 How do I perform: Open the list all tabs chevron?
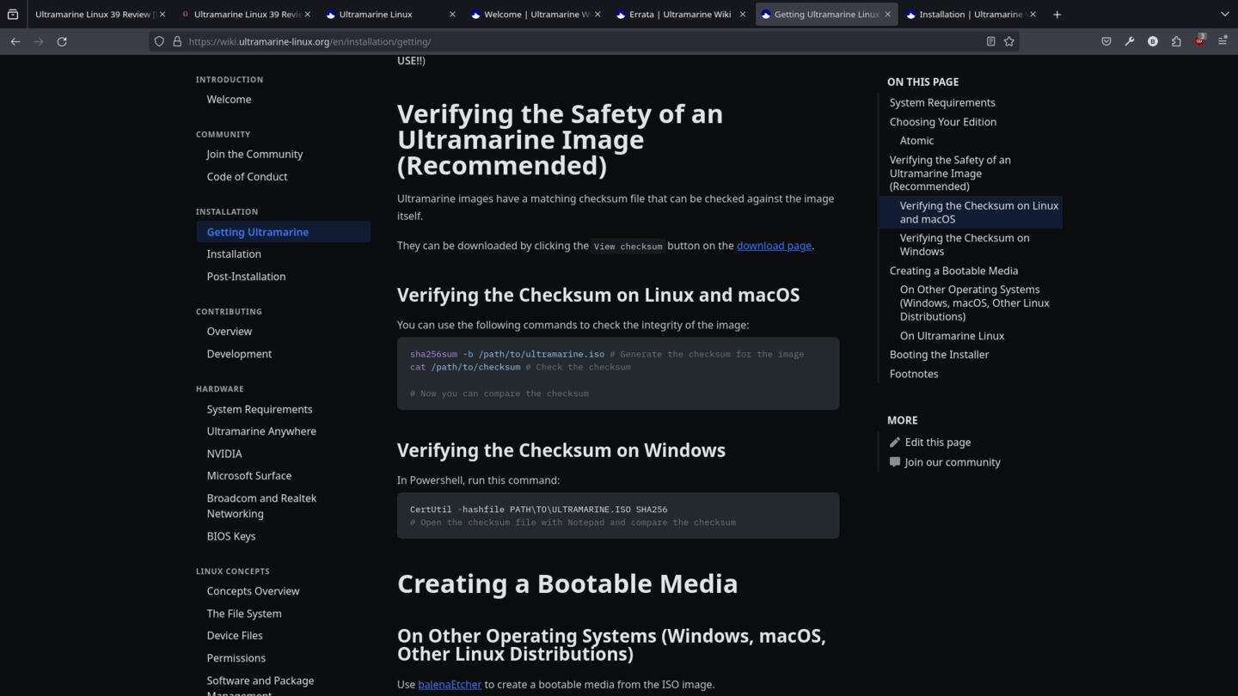1224,15
